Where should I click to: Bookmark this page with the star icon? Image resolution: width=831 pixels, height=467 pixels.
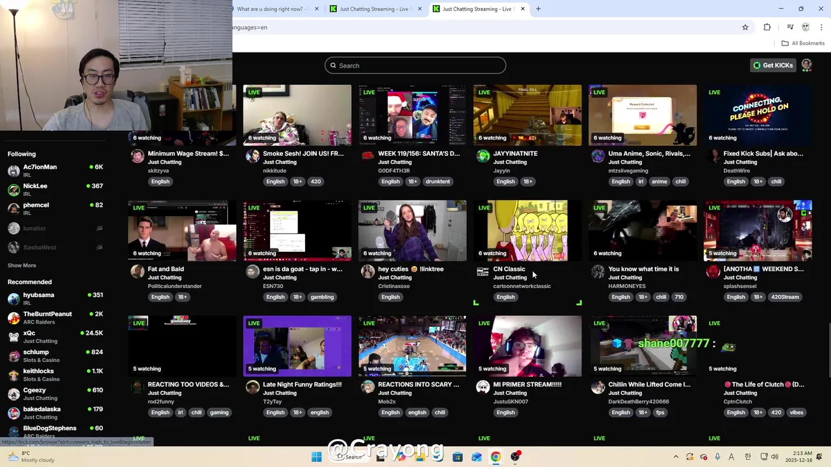pos(745,27)
